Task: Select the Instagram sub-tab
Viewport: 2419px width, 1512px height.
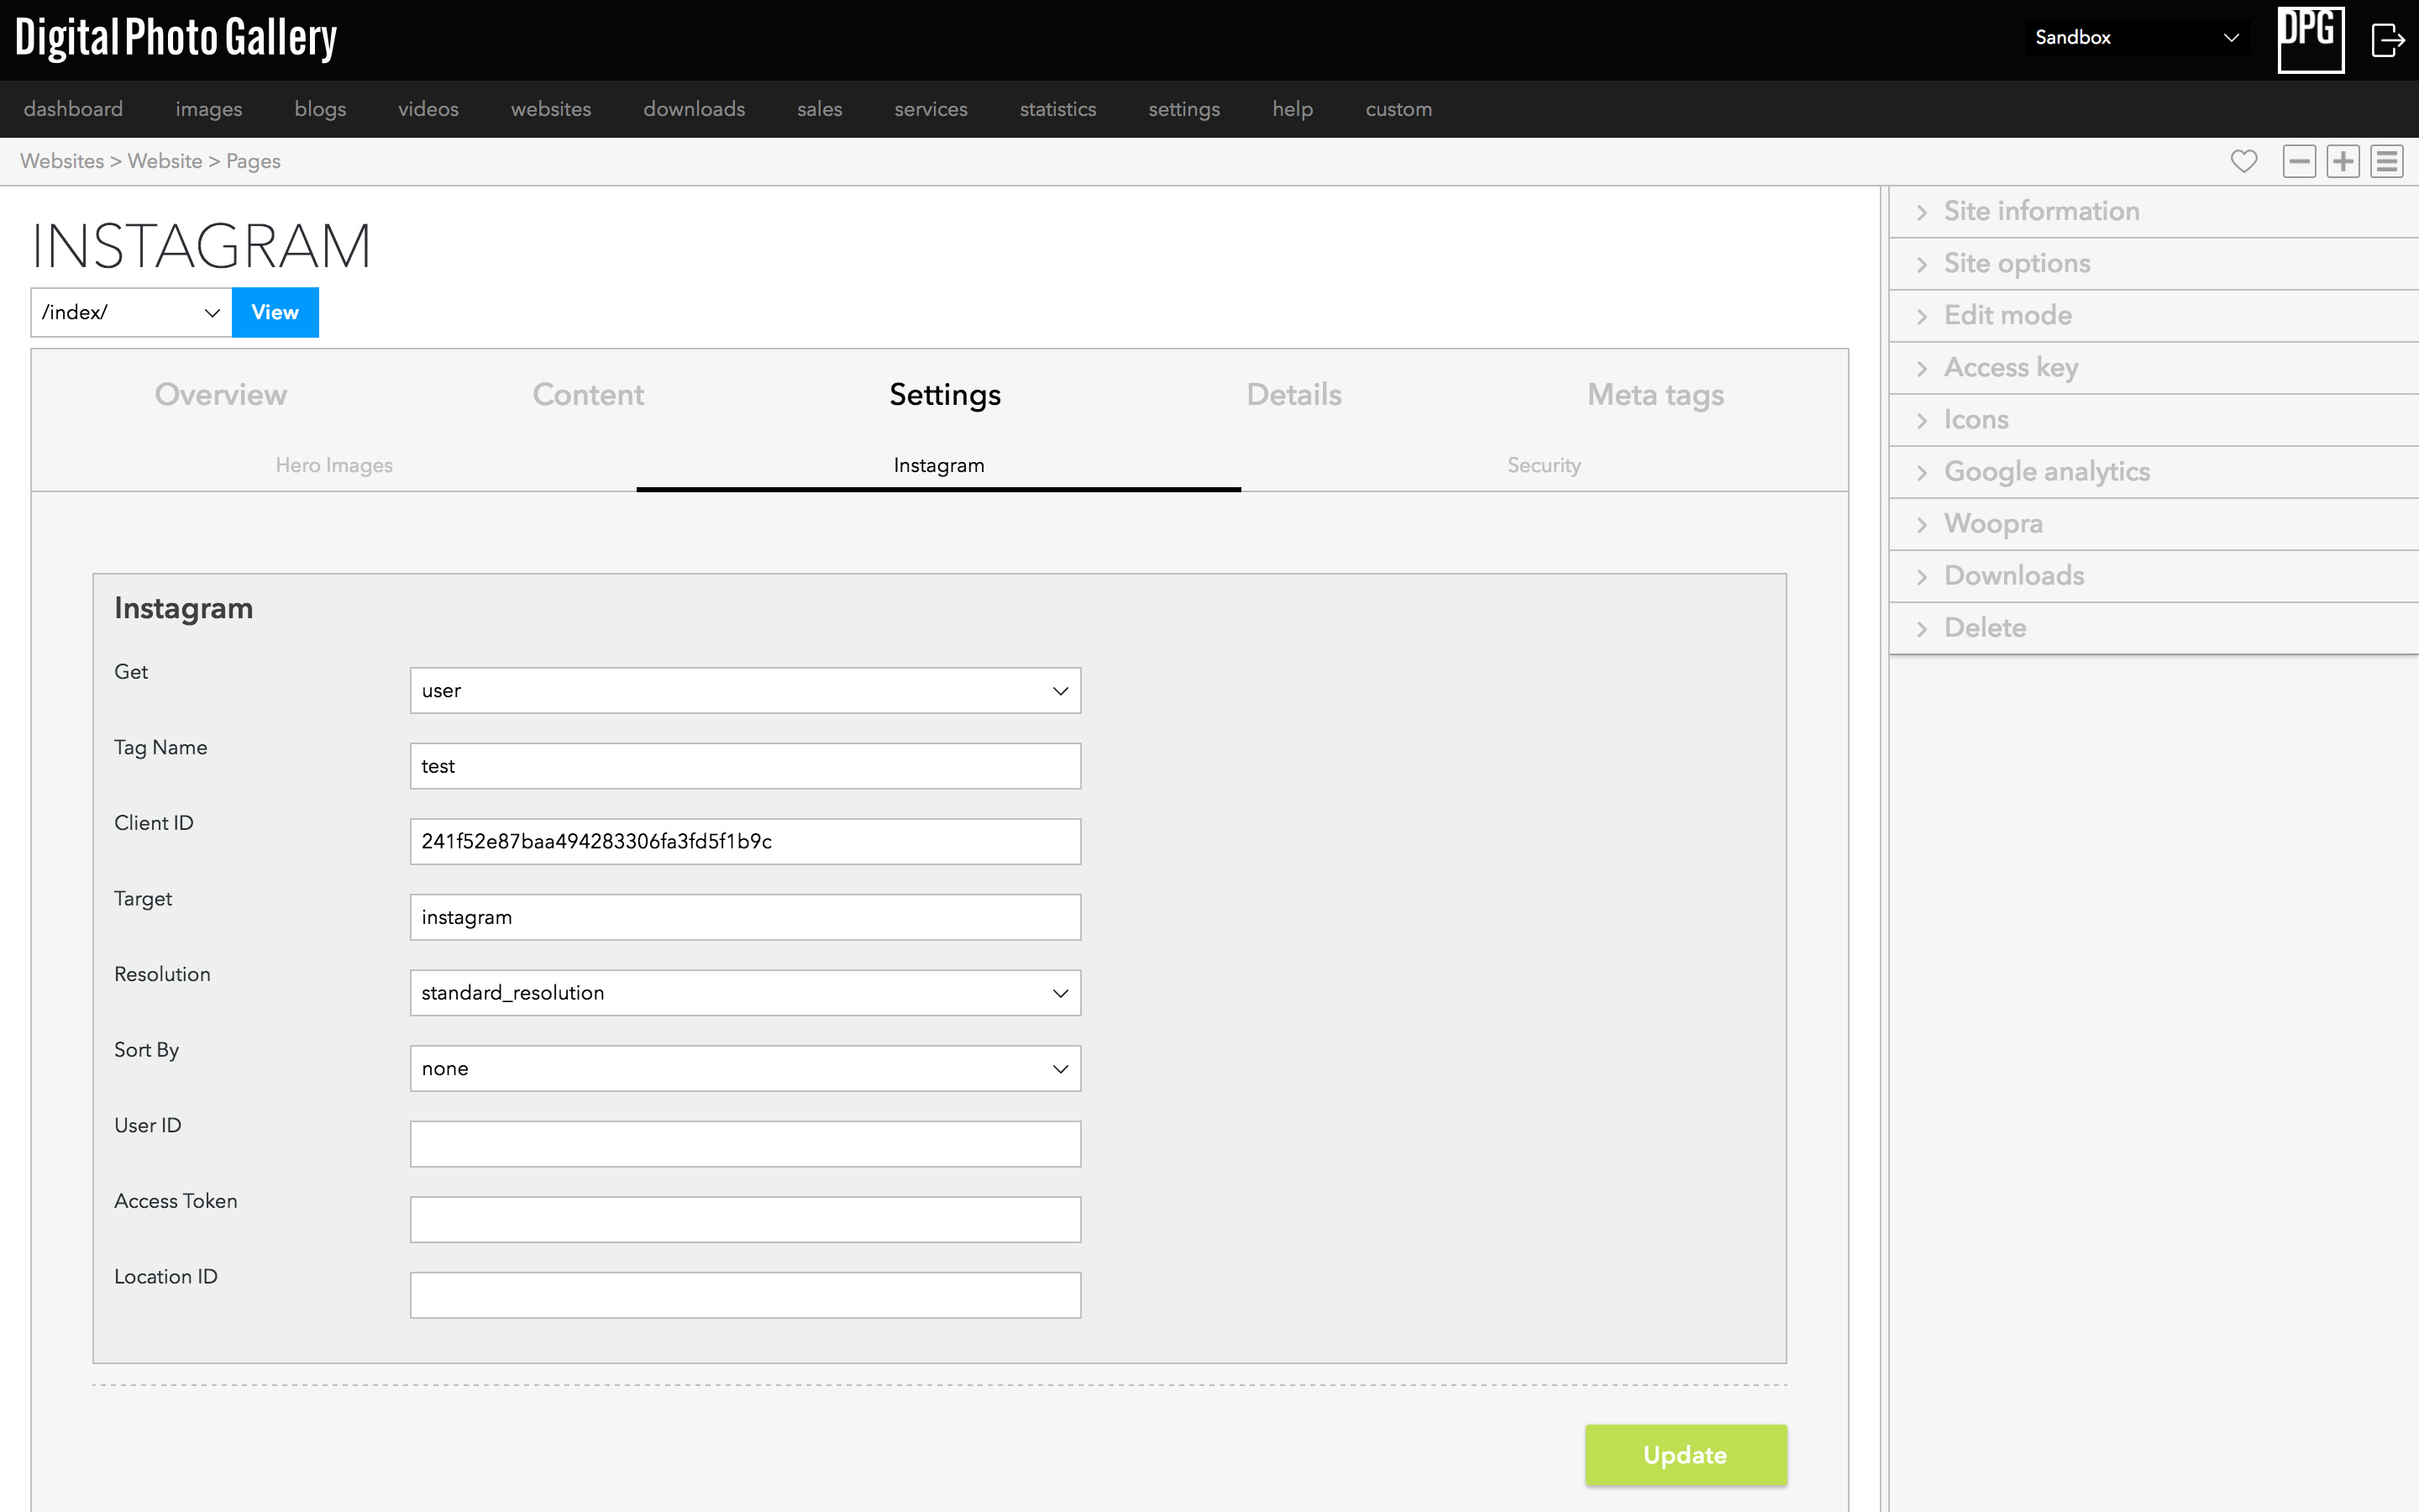Action: tap(938, 465)
